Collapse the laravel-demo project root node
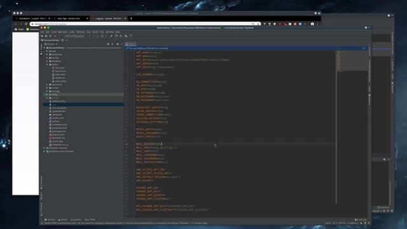Image resolution: width=407 pixels, height=229 pixels. pos(45,48)
